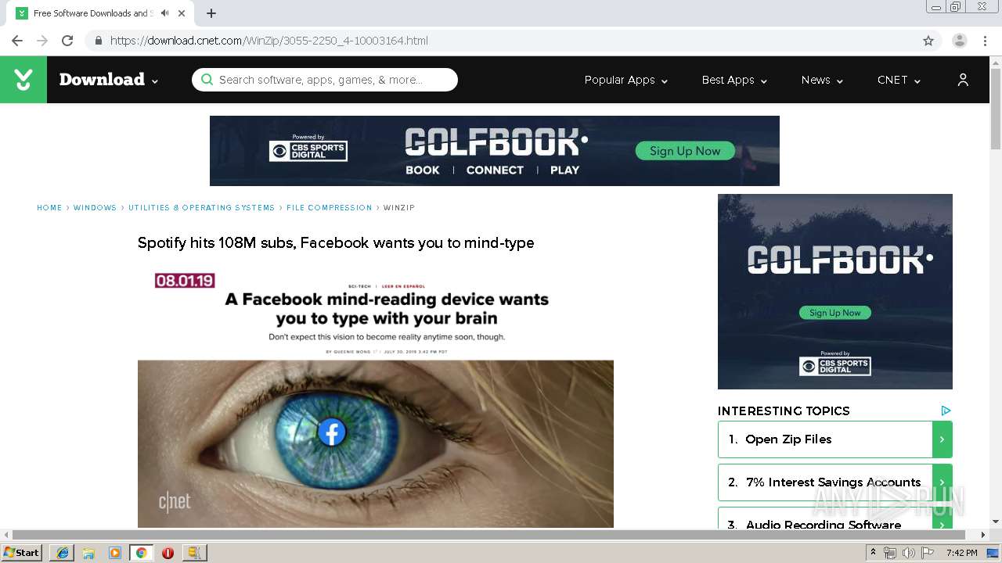Open UTILITIES & OPERATING SYSTEMS breadcrumb
The image size is (1002, 563).
pos(201,208)
